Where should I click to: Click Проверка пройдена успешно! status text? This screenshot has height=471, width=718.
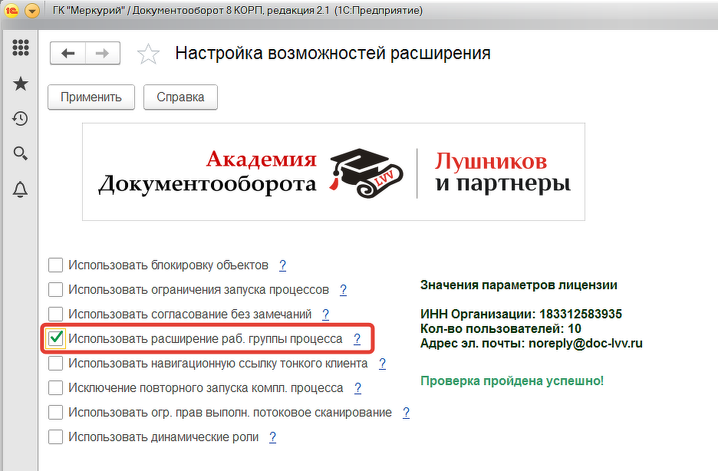[x=512, y=380]
